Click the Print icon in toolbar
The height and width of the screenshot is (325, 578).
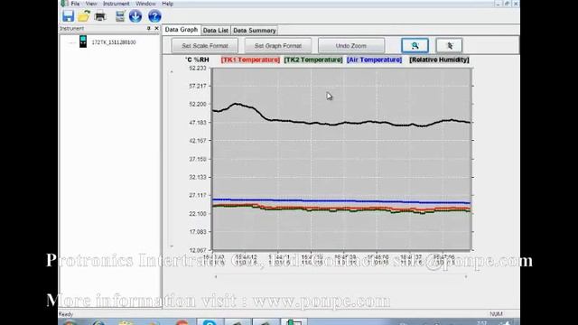tap(100, 16)
